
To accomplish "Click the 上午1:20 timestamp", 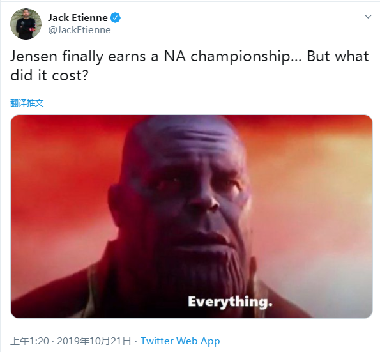I will 29,341.
